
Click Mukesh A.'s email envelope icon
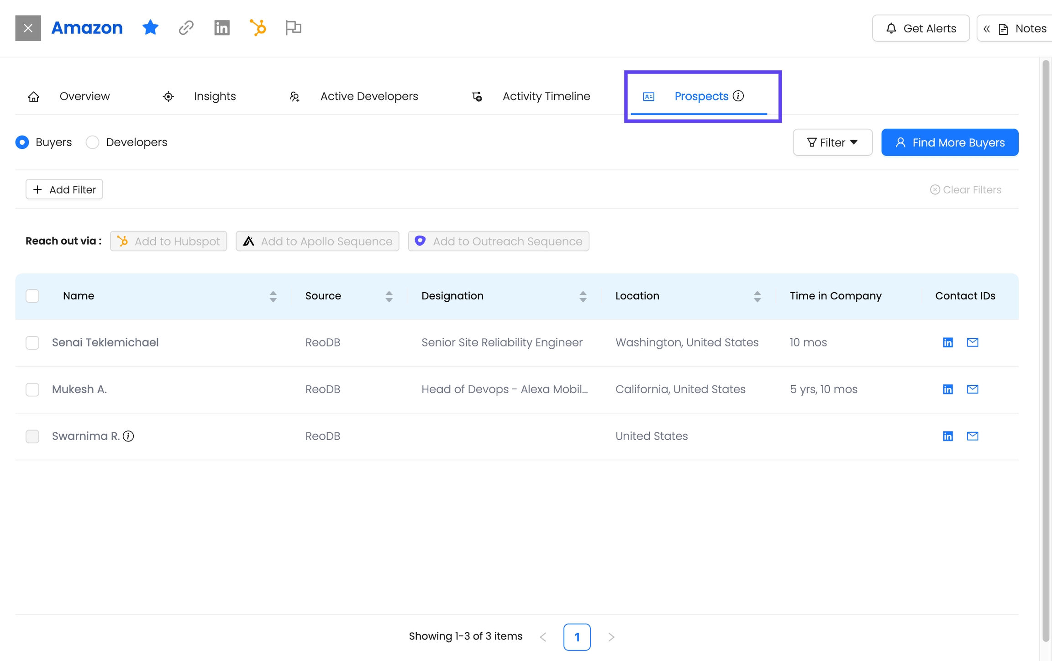(973, 389)
